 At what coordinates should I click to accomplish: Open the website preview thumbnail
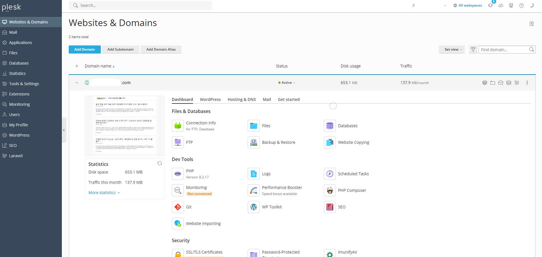pos(125,126)
